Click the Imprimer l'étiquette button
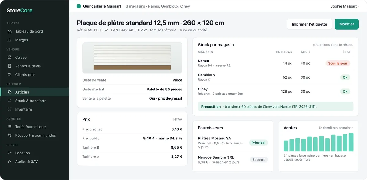This screenshot has height=180, width=367. (x=309, y=24)
